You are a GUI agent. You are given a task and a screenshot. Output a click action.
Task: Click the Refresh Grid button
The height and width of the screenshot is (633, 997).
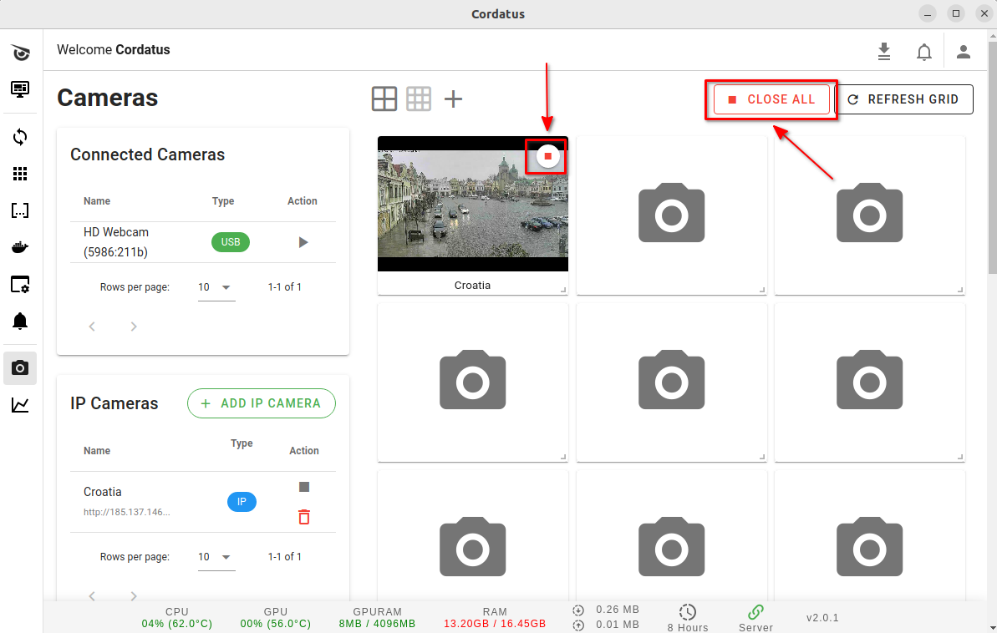pos(903,99)
